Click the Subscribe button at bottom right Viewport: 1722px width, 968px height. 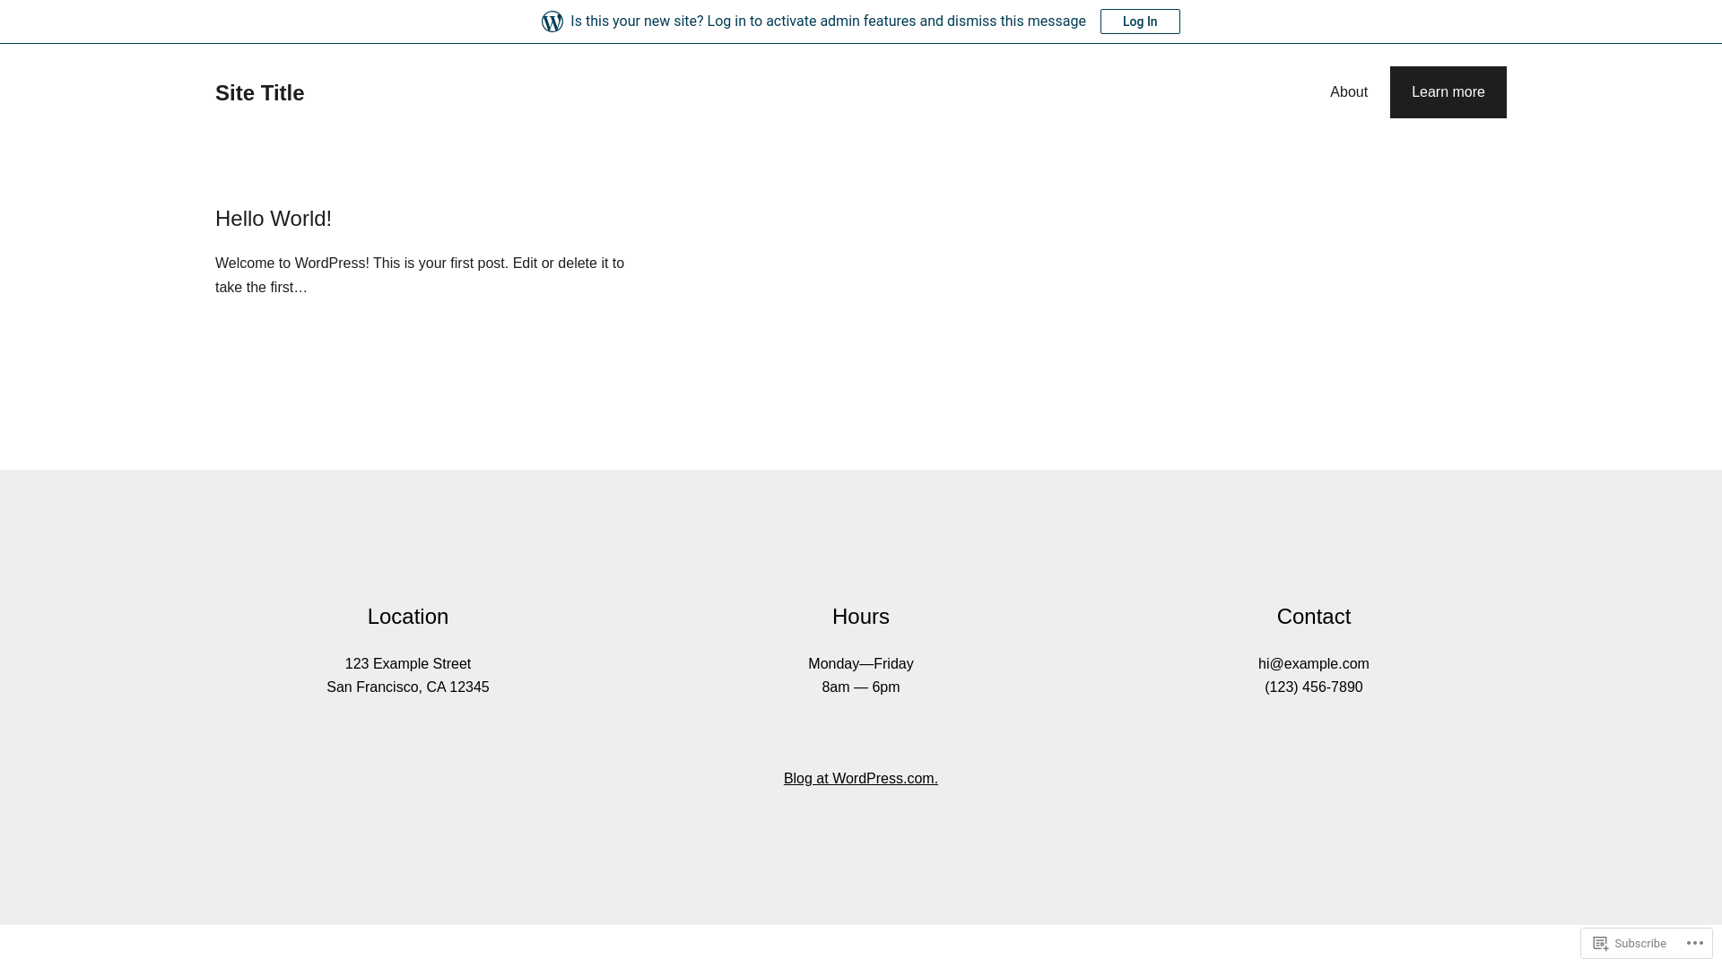1630,943
